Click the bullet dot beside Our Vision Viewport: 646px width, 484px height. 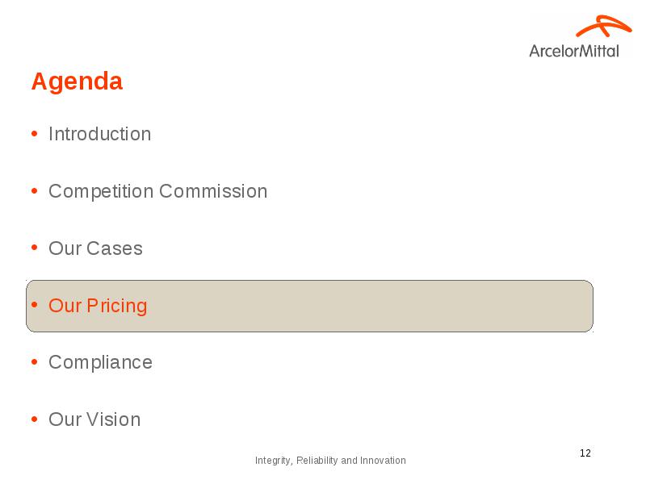coord(35,419)
